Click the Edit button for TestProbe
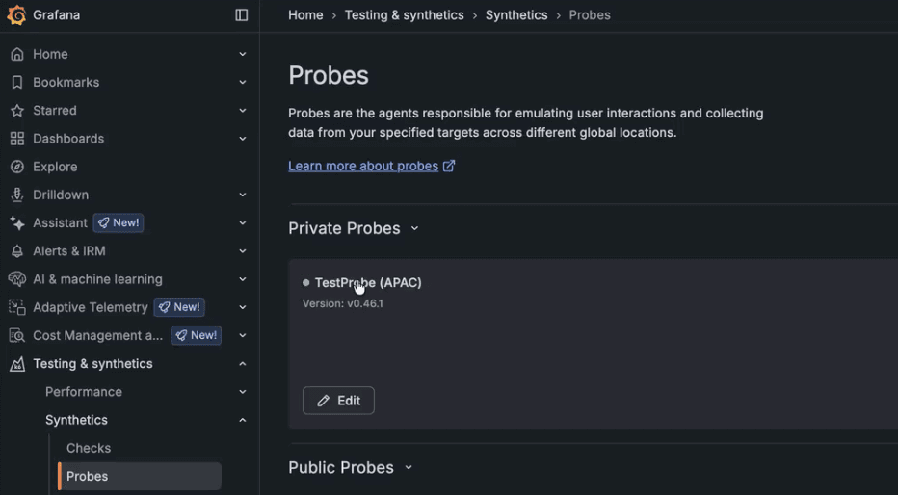The width and height of the screenshot is (898, 495). [338, 401]
